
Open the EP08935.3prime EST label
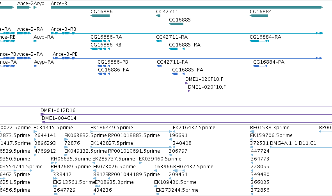point(114,182)
